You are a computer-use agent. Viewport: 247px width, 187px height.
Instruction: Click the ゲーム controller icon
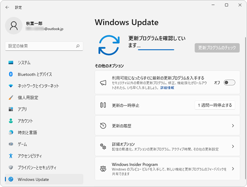[x=11, y=144]
